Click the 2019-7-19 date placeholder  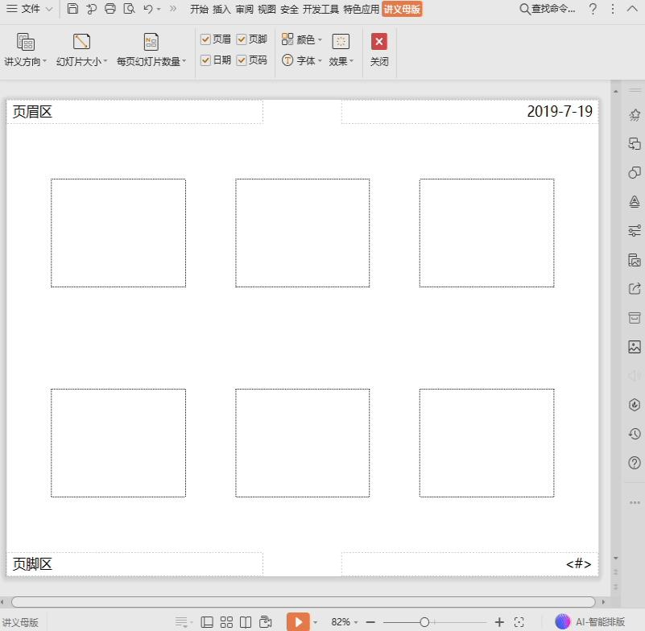469,112
